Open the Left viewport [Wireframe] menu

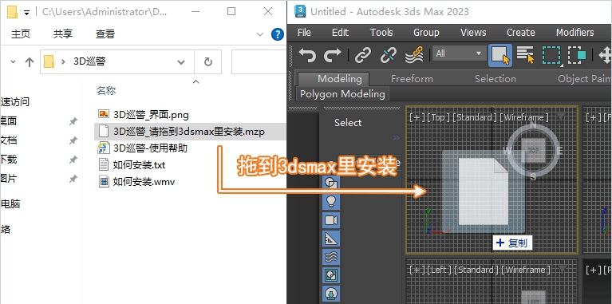(x=526, y=270)
